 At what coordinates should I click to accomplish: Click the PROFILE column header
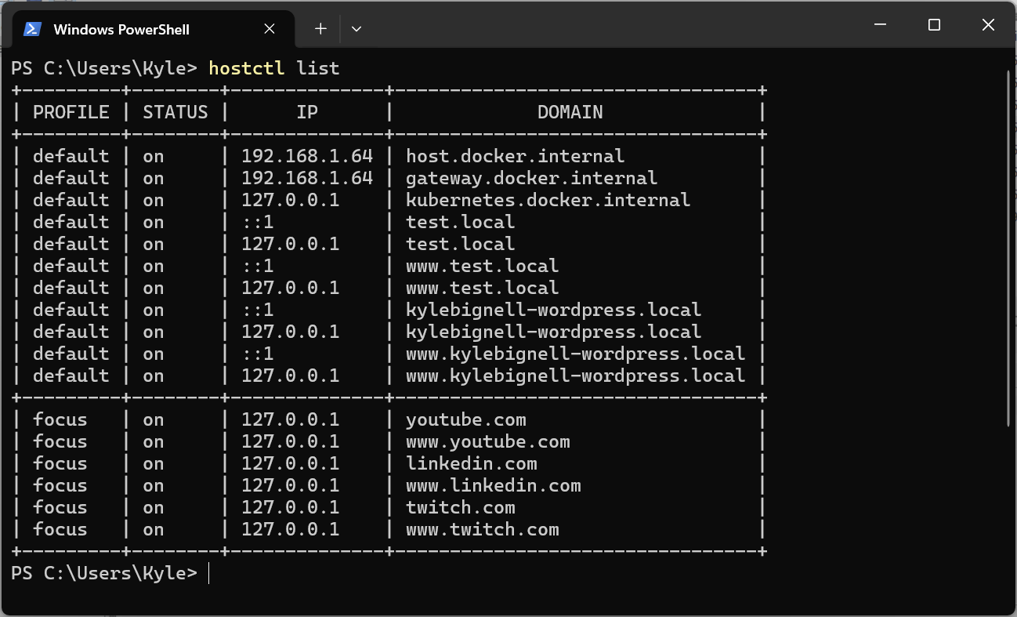pyautogui.click(x=71, y=112)
